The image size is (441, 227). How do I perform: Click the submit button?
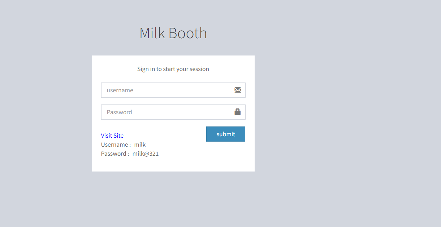click(225, 134)
